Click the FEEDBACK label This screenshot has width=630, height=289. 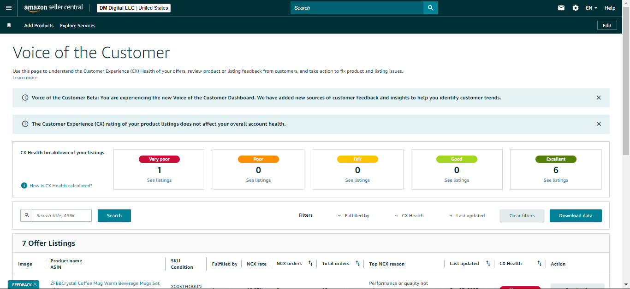(x=22, y=285)
